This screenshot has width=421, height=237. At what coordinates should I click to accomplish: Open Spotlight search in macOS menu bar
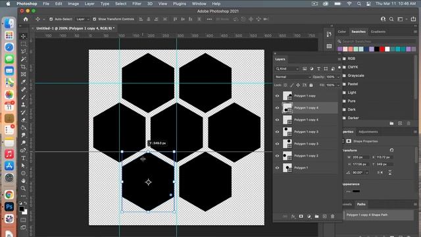359,4
